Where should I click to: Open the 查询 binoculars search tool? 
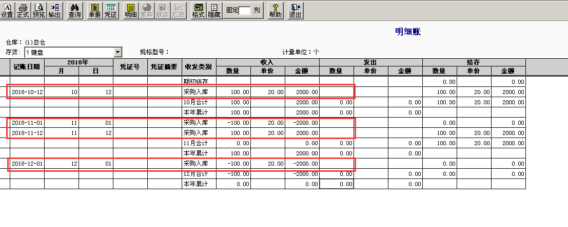coord(74,10)
